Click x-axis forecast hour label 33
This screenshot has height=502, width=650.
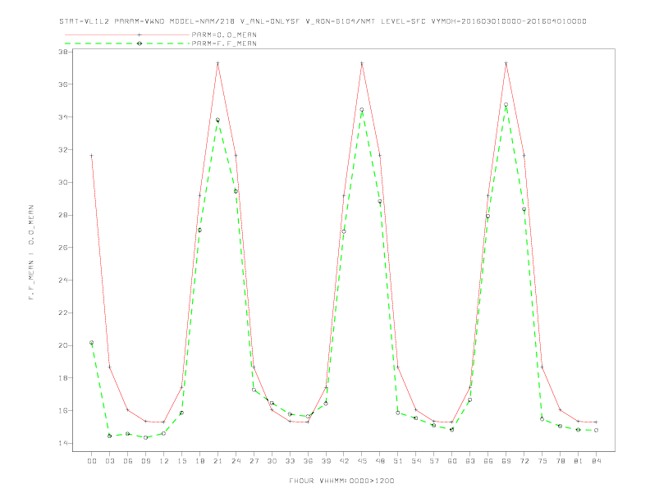[x=290, y=461]
